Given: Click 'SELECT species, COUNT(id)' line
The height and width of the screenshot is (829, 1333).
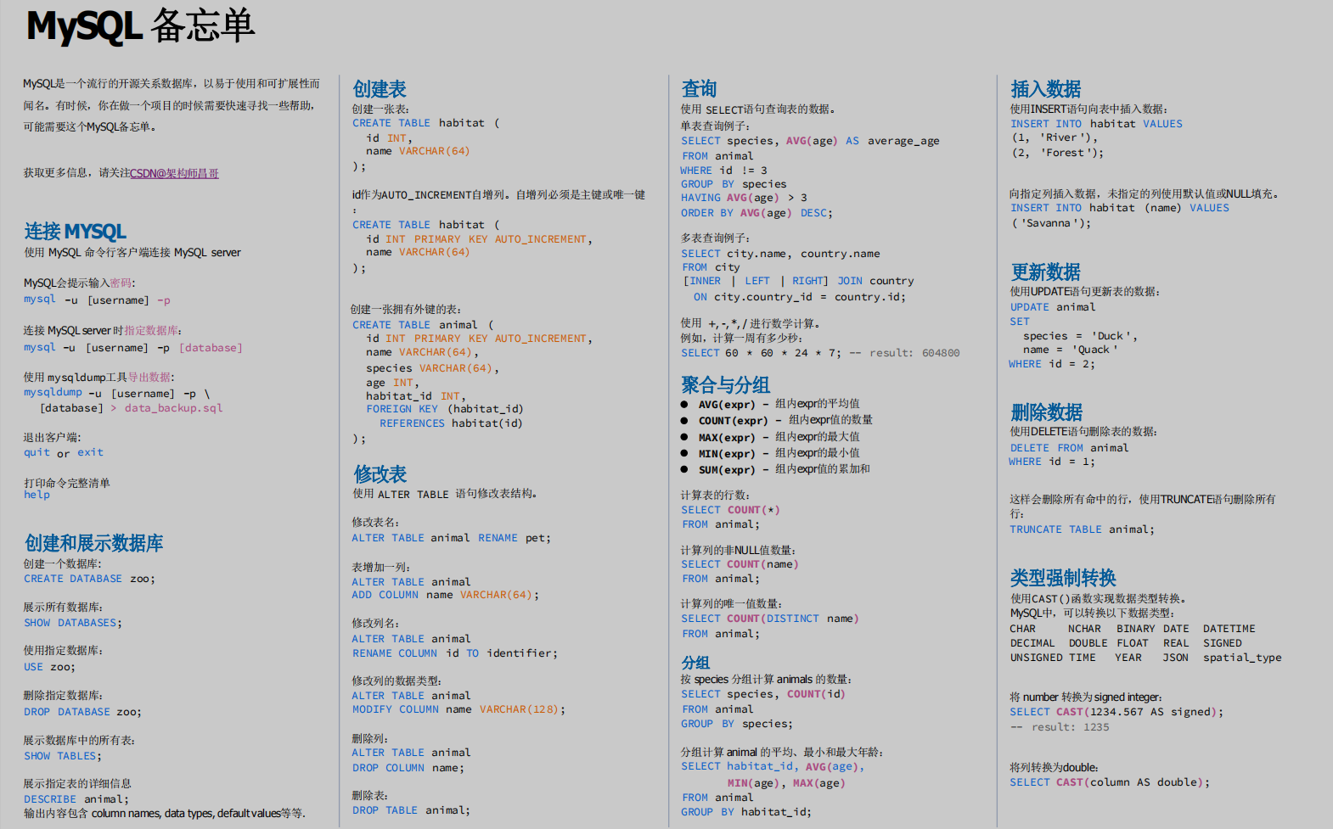Looking at the screenshot, I should point(763,694).
